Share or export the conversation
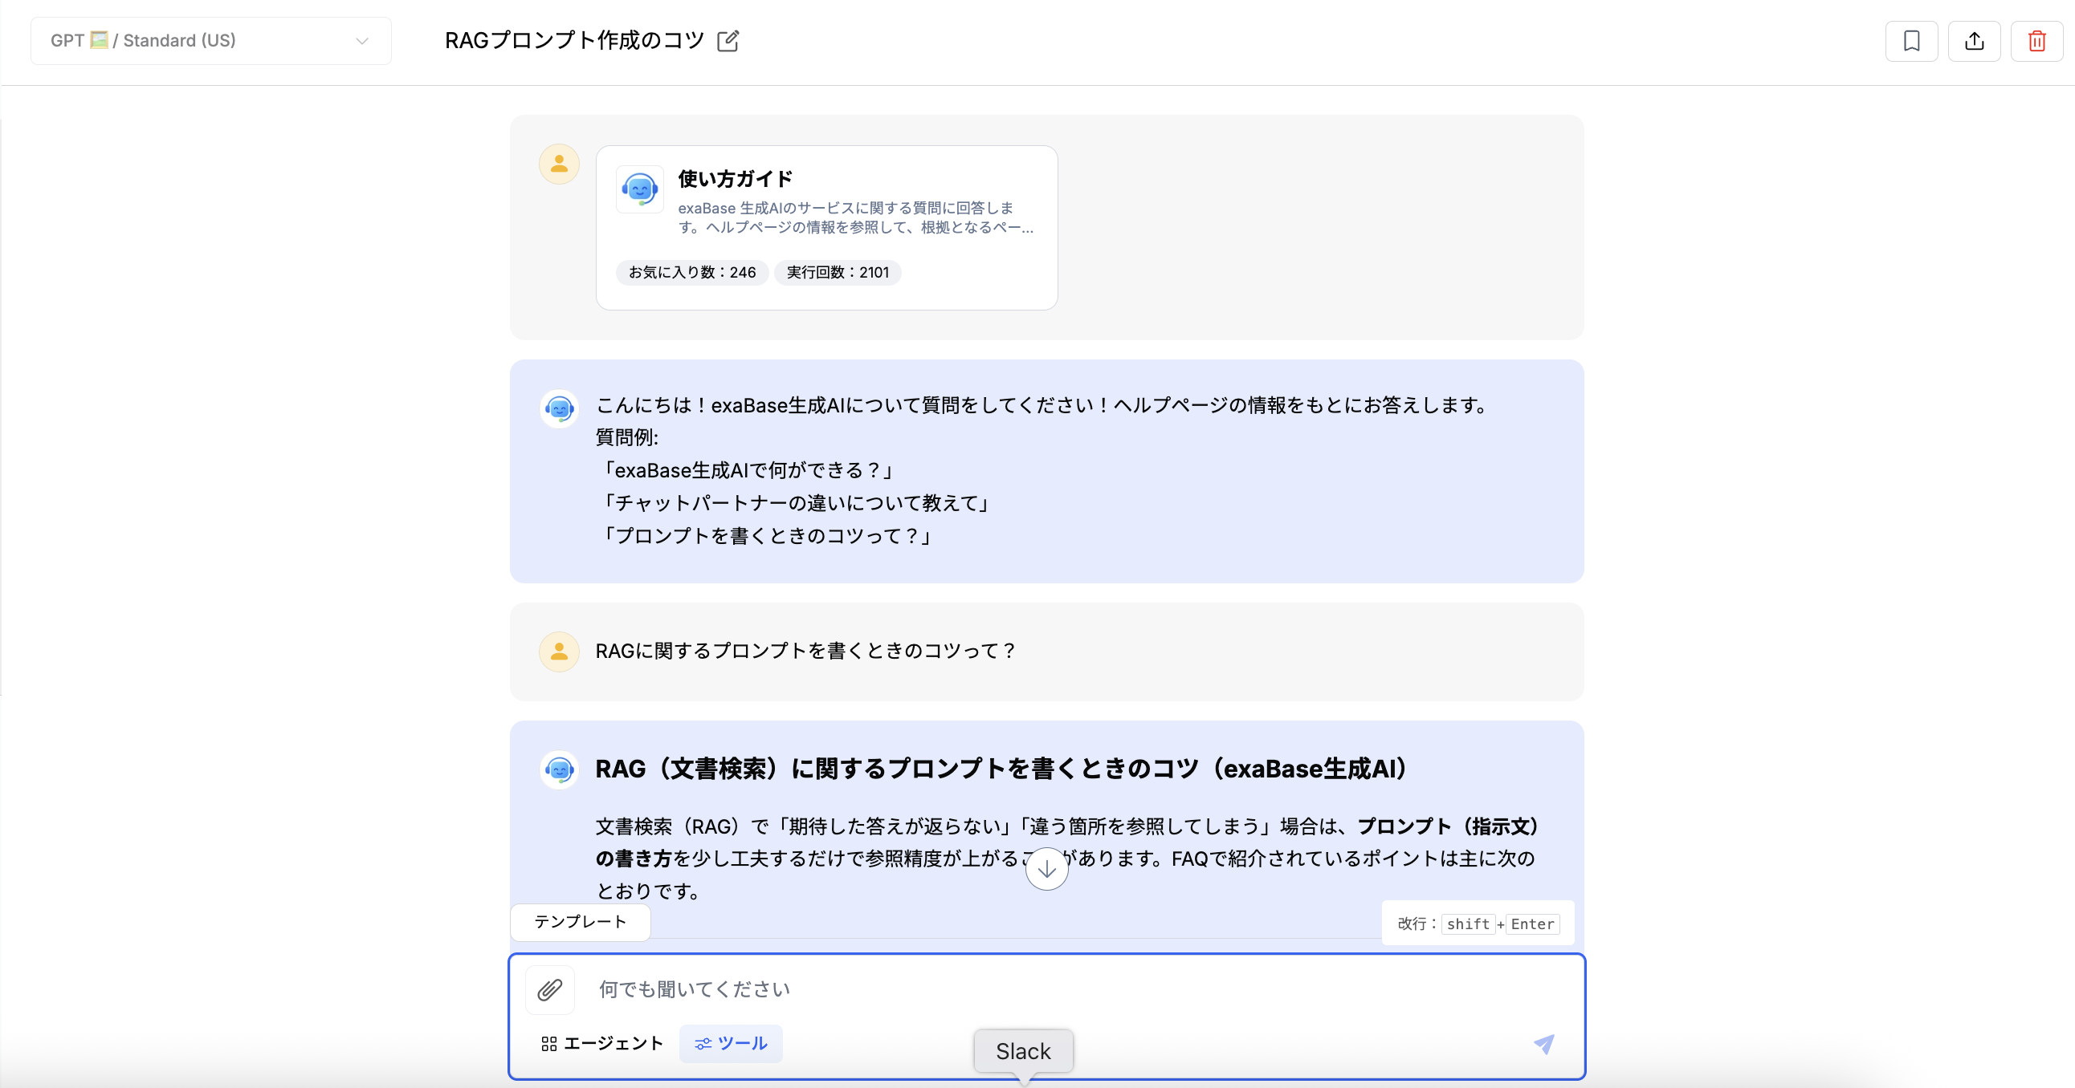 pos(1975,41)
